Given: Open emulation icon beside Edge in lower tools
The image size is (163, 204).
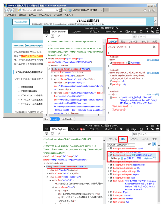Looking at the screenshot, I should point(128,129).
